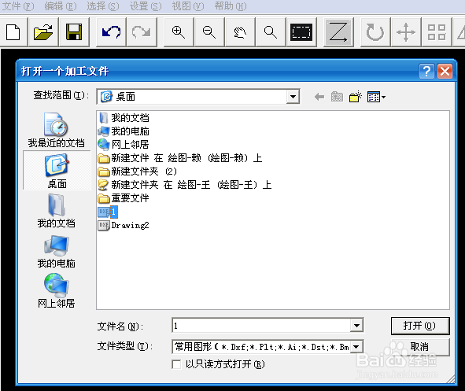The width and height of the screenshot is (465, 391).
Task: Select folder 新建文件 在 绘图-赖 上
Action: pos(180,158)
